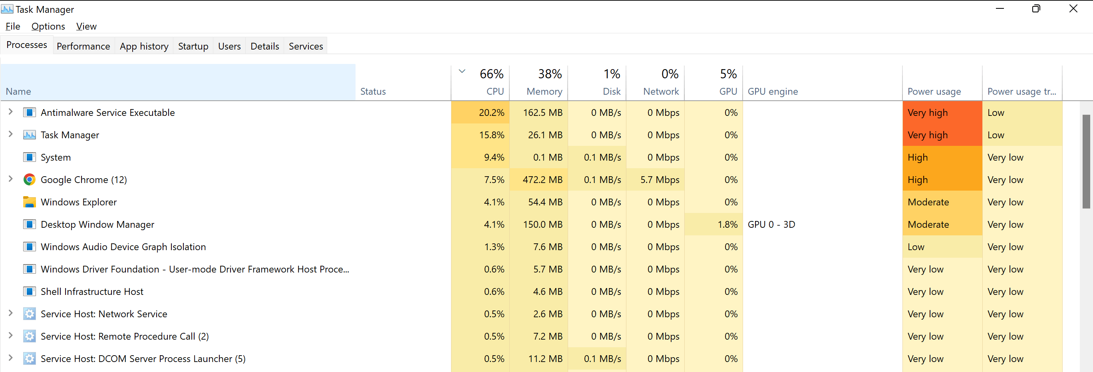The image size is (1093, 372).
Task: Sort by the CPU column header
Action: click(480, 82)
